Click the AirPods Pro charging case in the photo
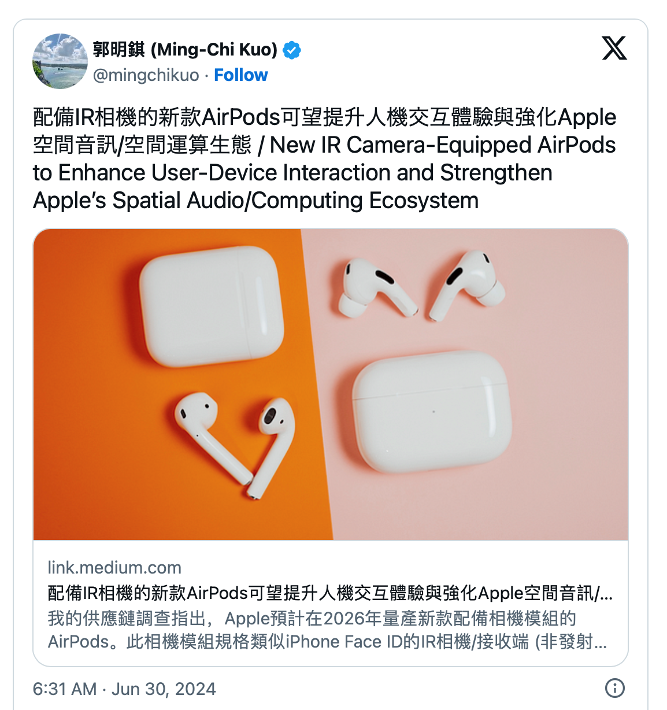 432,412
